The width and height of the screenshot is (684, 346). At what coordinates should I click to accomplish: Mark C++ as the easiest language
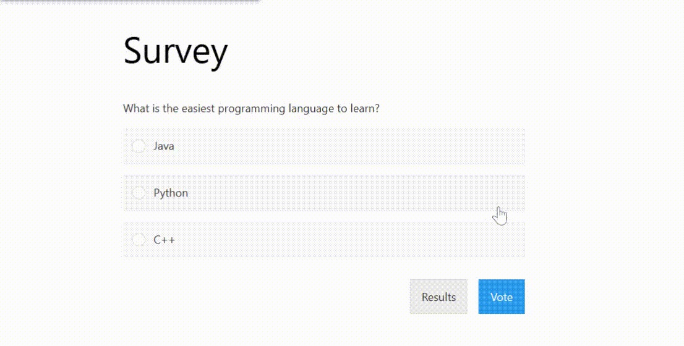(139, 240)
